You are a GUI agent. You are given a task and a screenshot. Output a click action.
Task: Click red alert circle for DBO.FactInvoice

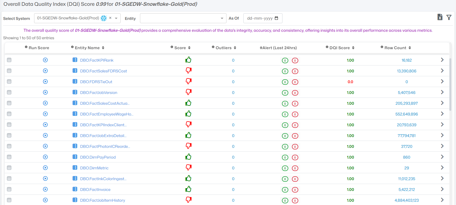click(x=295, y=190)
